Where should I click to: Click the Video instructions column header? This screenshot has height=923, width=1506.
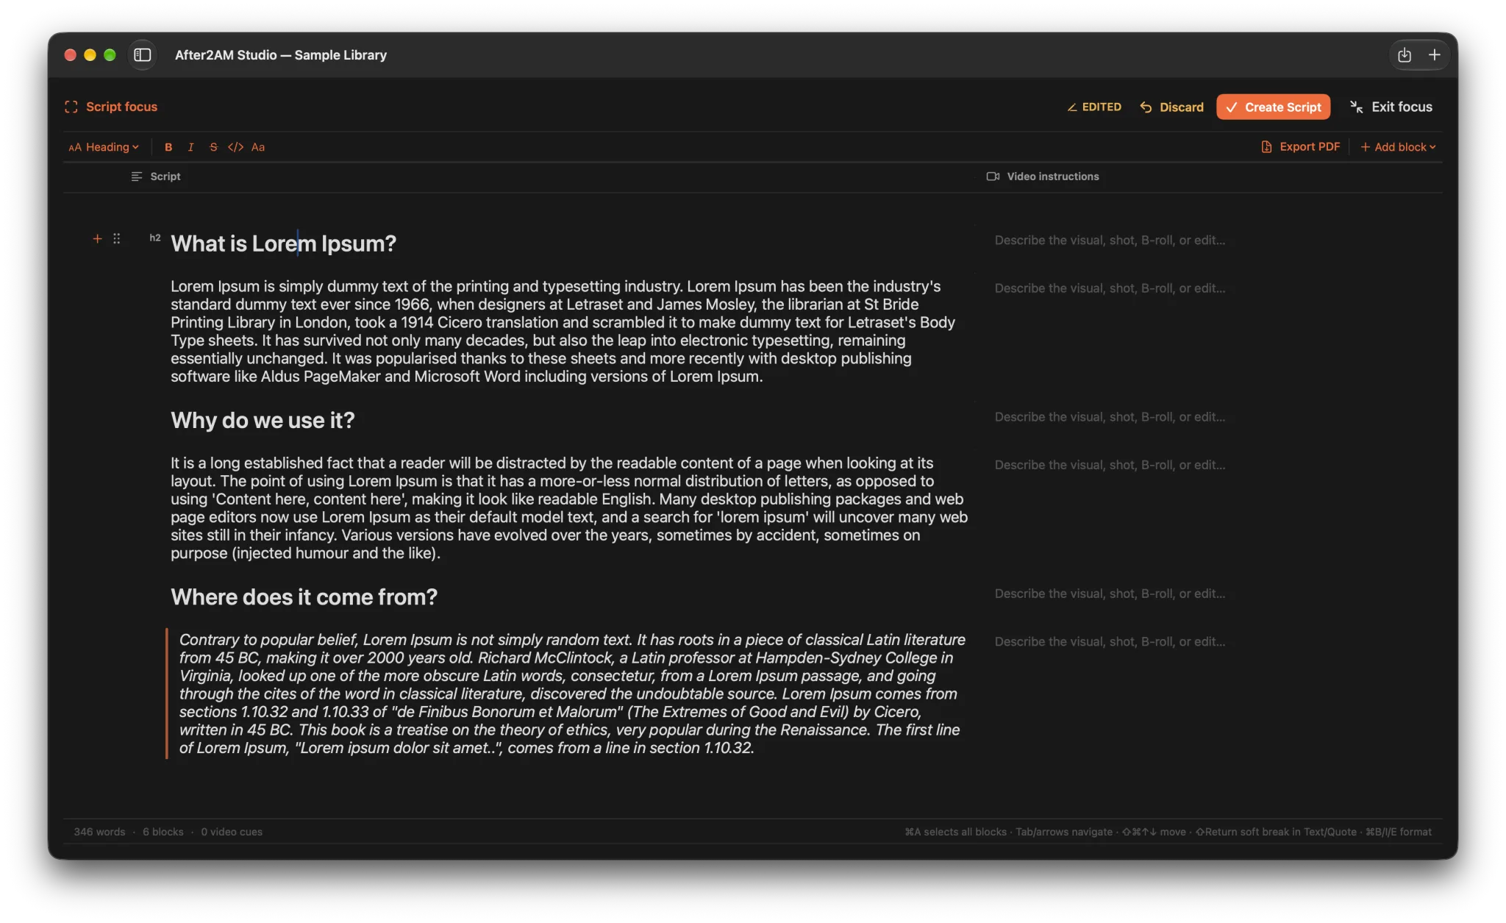[1043, 177]
